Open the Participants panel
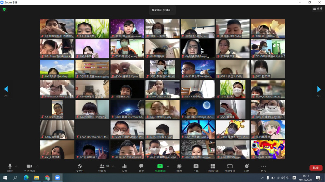Viewport: 325px width, 182px height. [102, 168]
